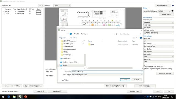Expand the 08834 file row
Viewport: 176px width, 99px height.
pos(3,12)
